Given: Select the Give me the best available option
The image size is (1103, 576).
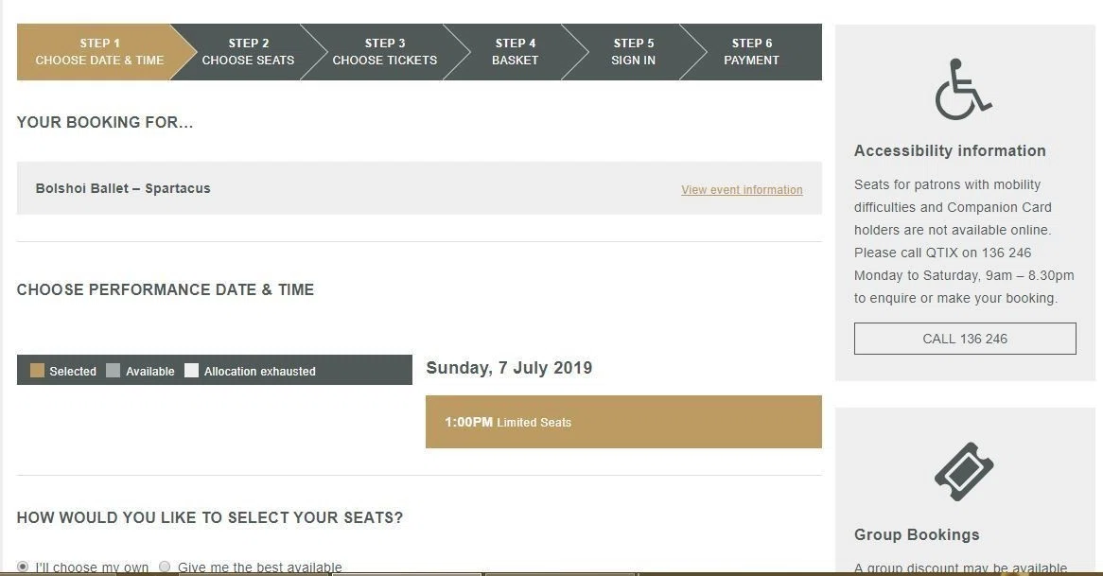Looking at the screenshot, I should click(165, 567).
